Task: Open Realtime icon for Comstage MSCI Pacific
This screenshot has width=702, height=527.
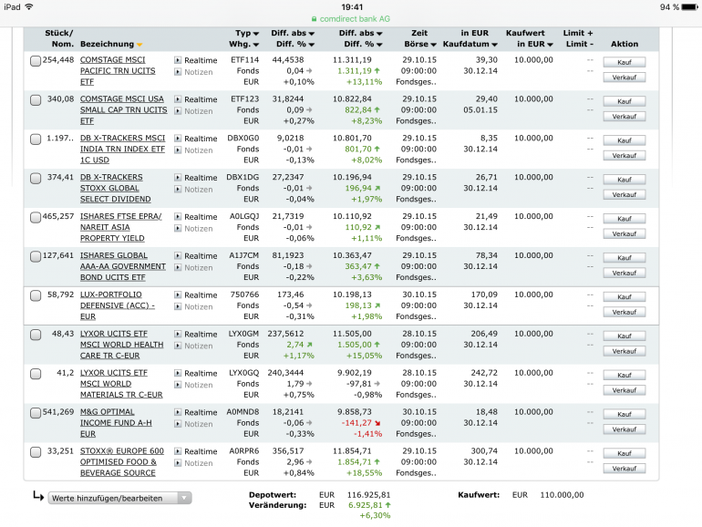Action: [x=178, y=60]
